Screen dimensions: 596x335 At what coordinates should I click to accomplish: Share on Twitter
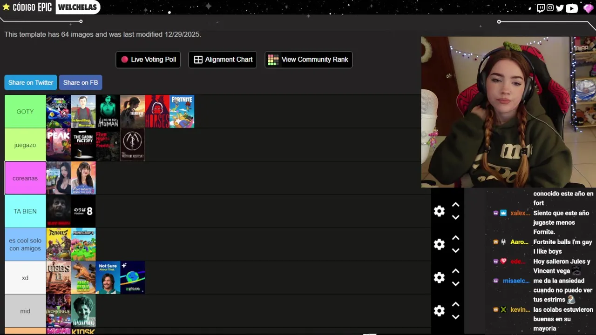pyautogui.click(x=31, y=82)
